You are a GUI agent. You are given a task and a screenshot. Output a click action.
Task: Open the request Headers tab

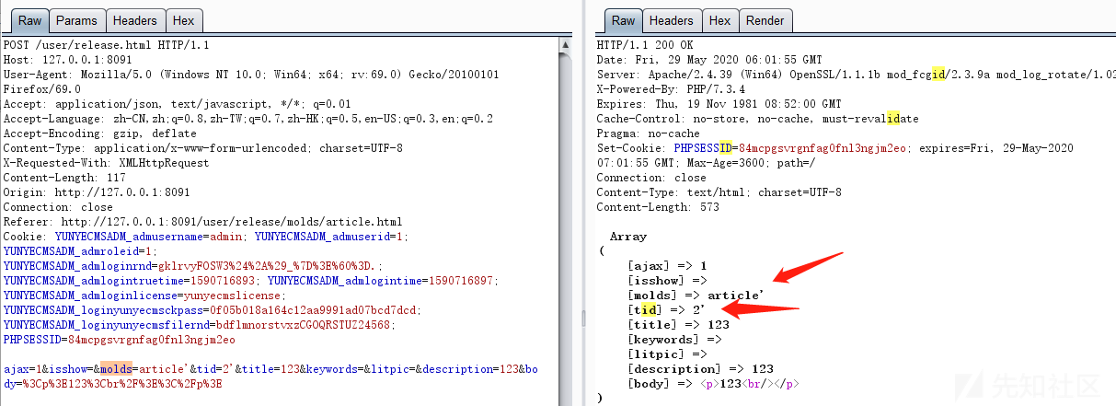point(134,20)
